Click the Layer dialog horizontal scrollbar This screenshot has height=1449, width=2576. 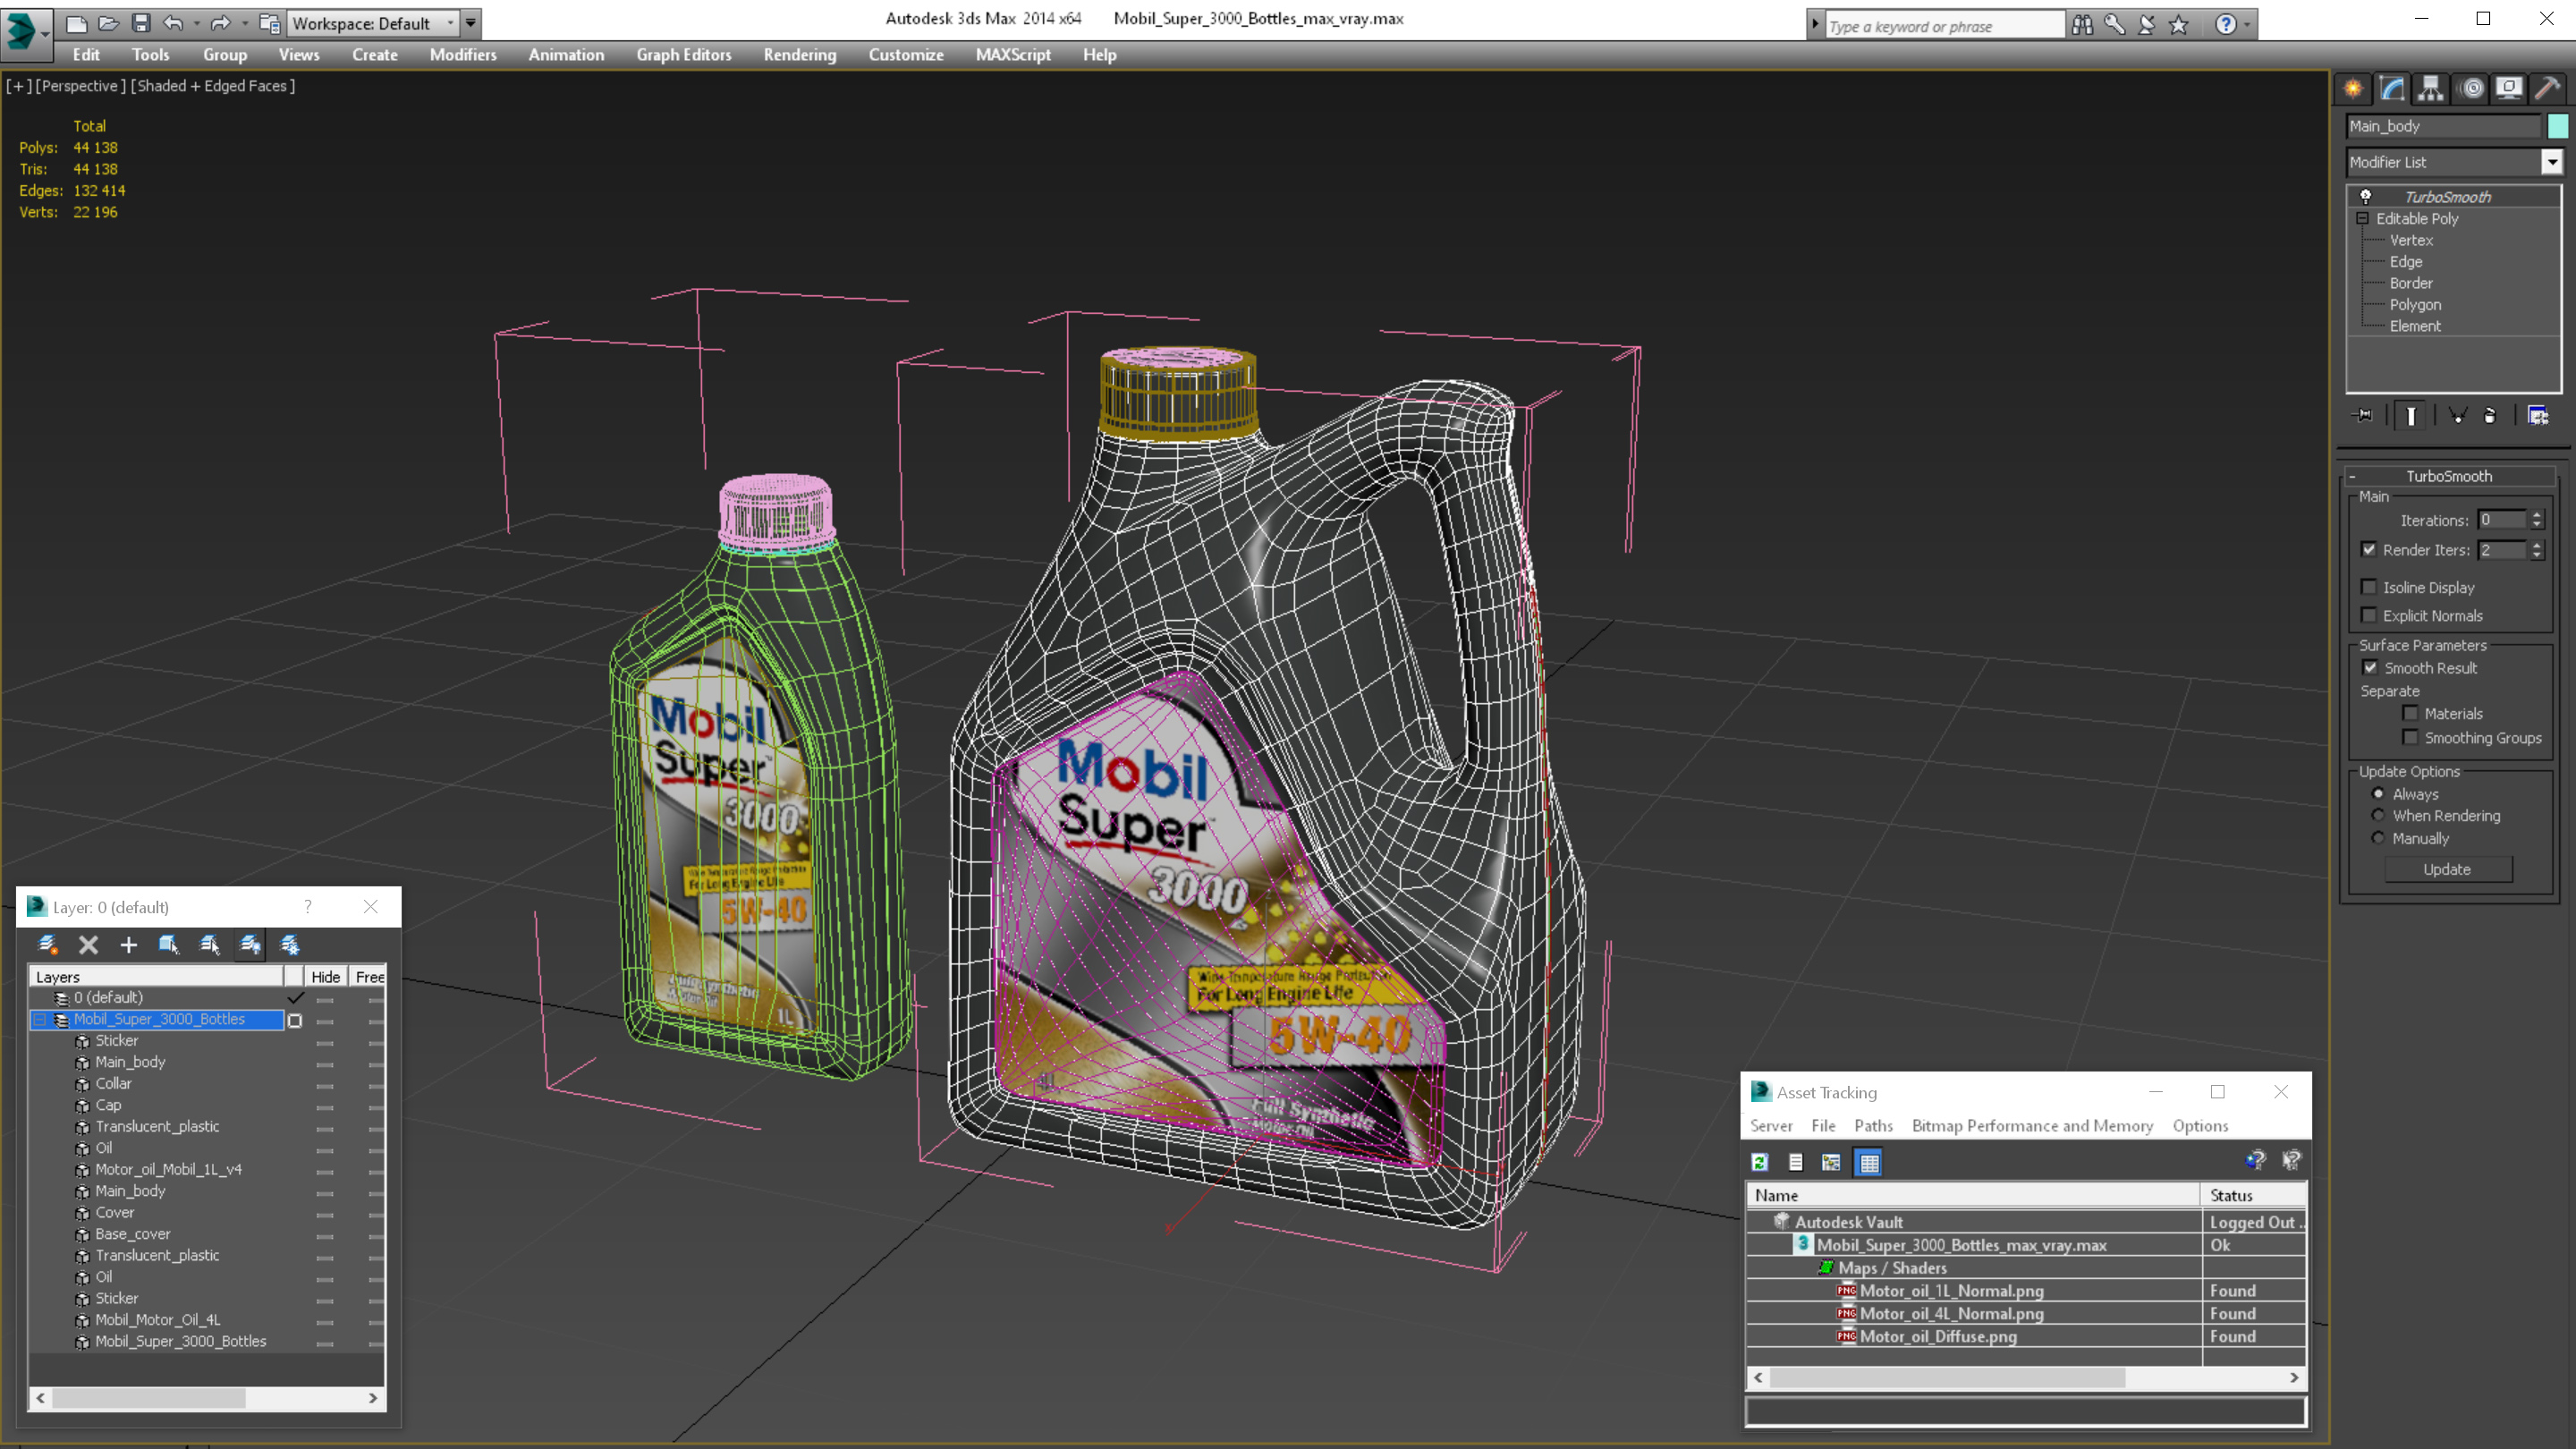pyautogui.click(x=207, y=1398)
